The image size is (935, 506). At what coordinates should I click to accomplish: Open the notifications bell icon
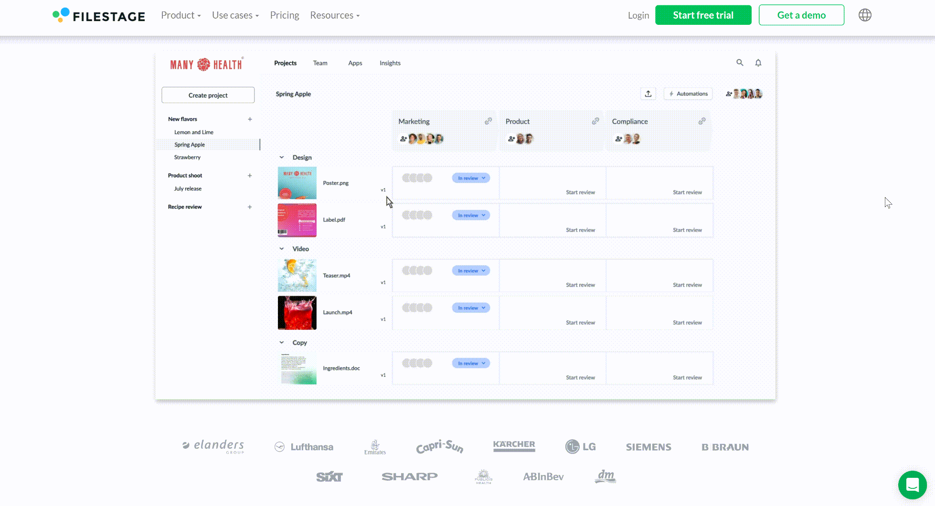758,63
